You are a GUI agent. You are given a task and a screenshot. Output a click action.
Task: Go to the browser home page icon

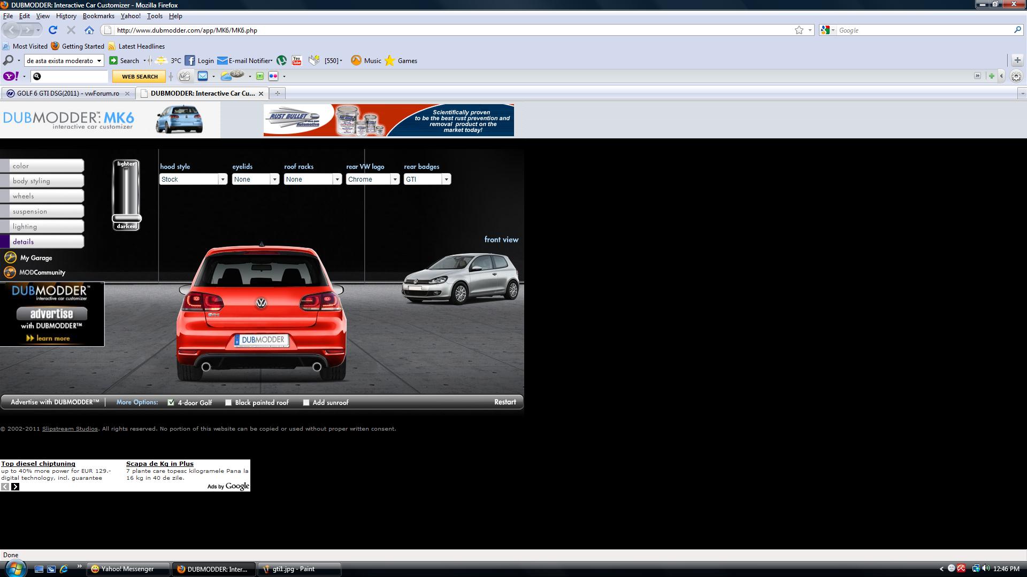(89, 30)
